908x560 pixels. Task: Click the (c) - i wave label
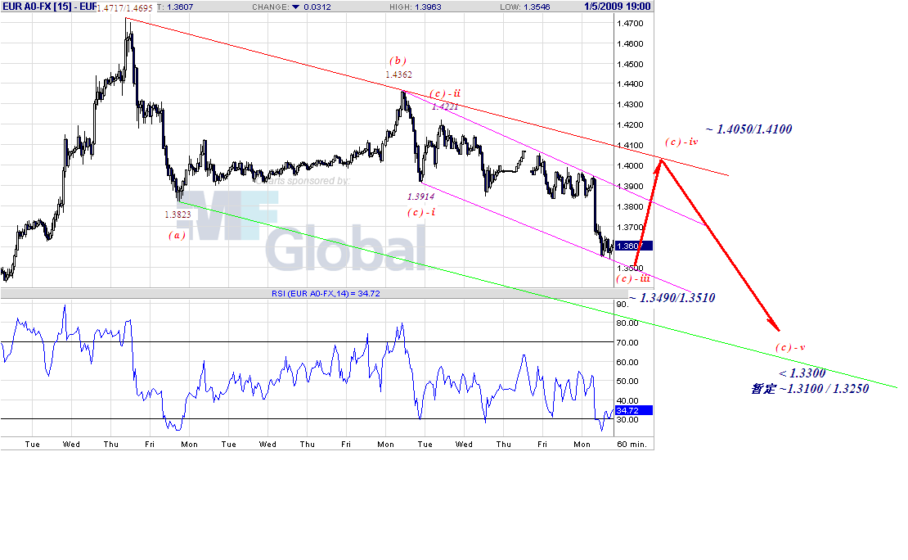click(x=421, y=213)
